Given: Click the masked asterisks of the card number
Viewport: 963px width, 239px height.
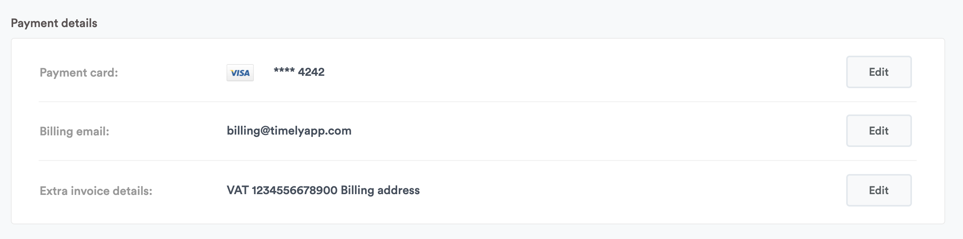Looking at the screenshot, I should click(x=284, y=71).
